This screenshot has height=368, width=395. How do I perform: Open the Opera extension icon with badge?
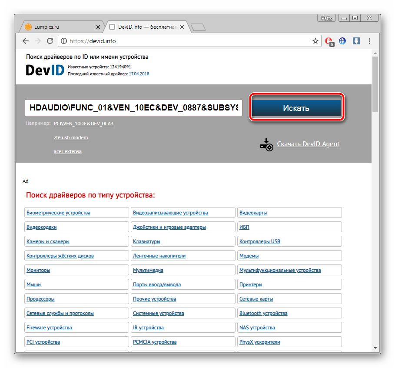click(329, 41)
